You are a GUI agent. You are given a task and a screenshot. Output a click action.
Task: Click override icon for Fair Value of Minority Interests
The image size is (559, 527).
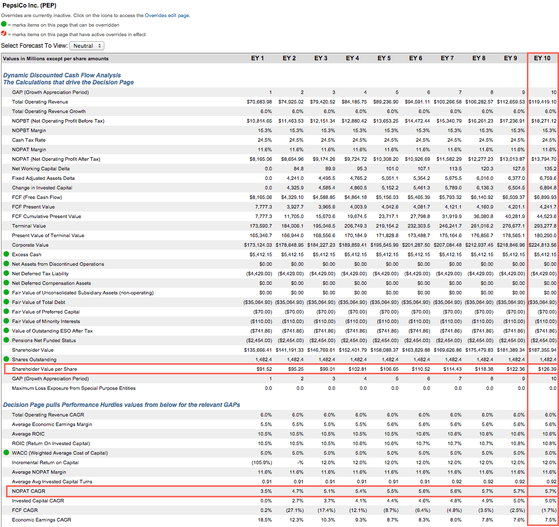(x=6, y=321)
